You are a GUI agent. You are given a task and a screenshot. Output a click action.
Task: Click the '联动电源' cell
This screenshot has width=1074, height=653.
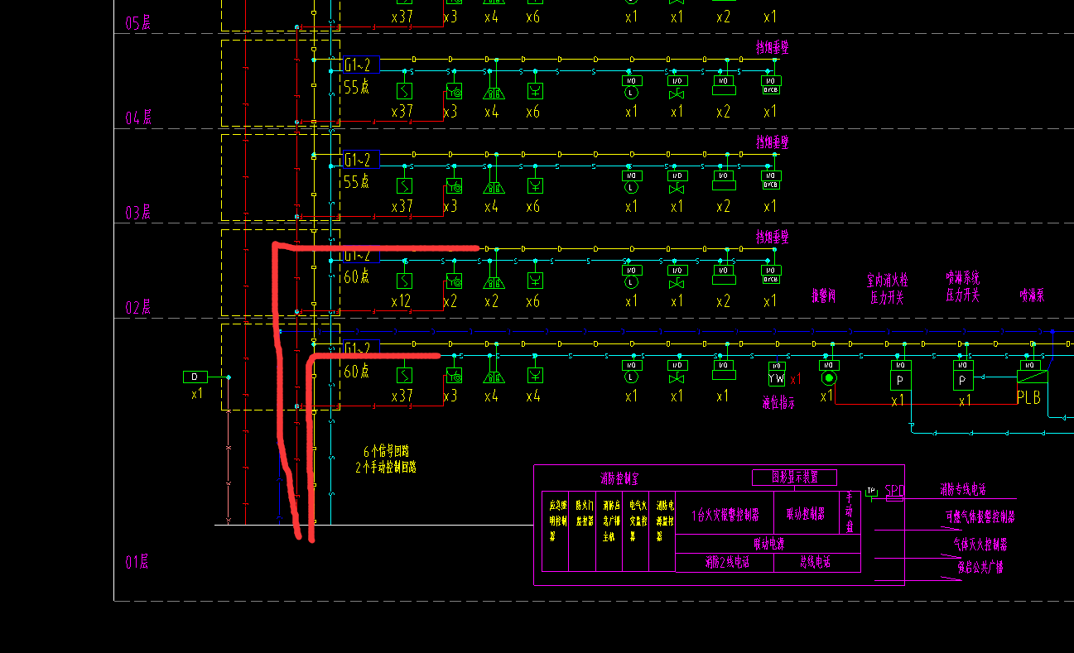(x=768, y=544)
